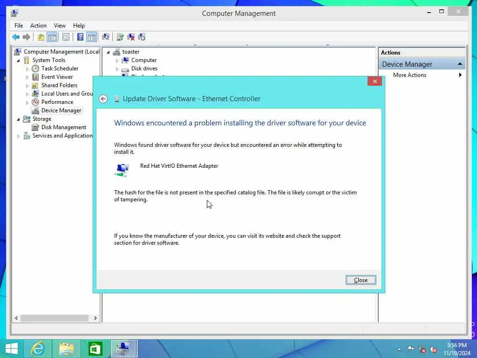
Task: Select the System Tools node label
Action: [x=48, y=60]
